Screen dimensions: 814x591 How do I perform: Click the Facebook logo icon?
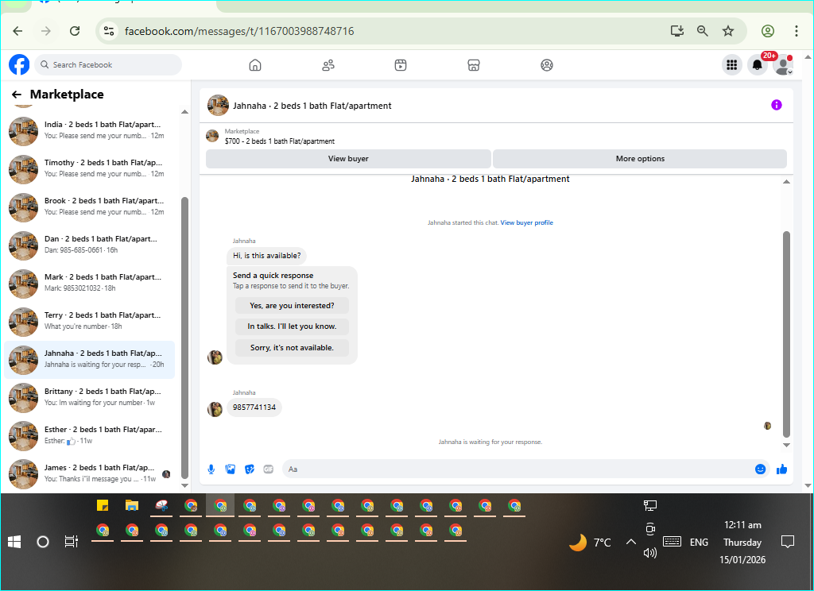click(19, 65)
